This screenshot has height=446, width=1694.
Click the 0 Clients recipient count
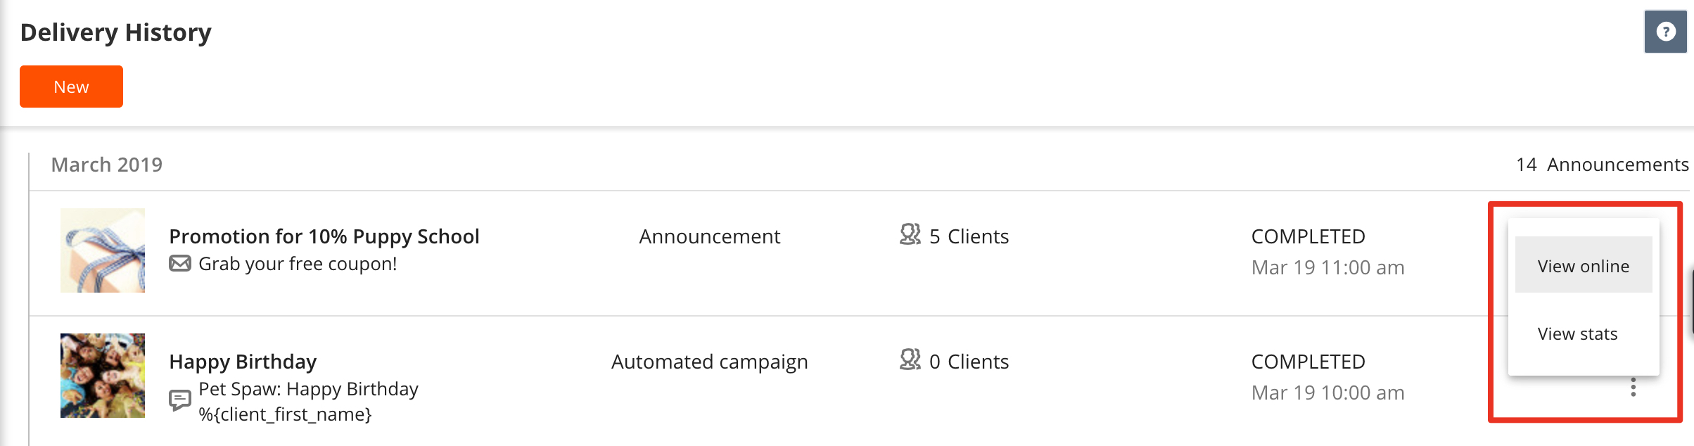tap(969, 362)
